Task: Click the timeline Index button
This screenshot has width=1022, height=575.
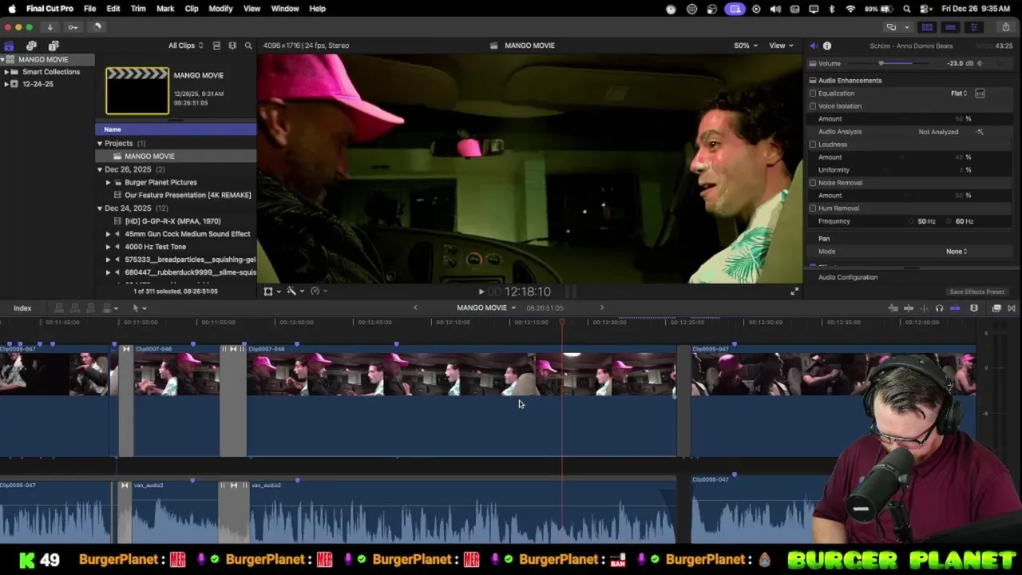Action: pyautogui.click(x=22, y=308)
